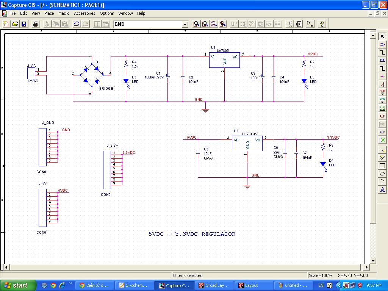Click the help question mark icon
The image size is (388, 291).
pos(321,24)
